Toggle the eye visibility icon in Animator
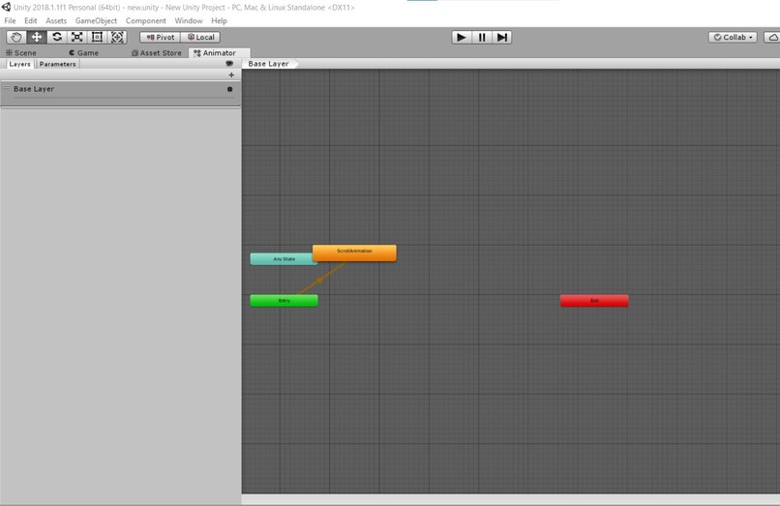The image size is (780, 506). [229, 64]
